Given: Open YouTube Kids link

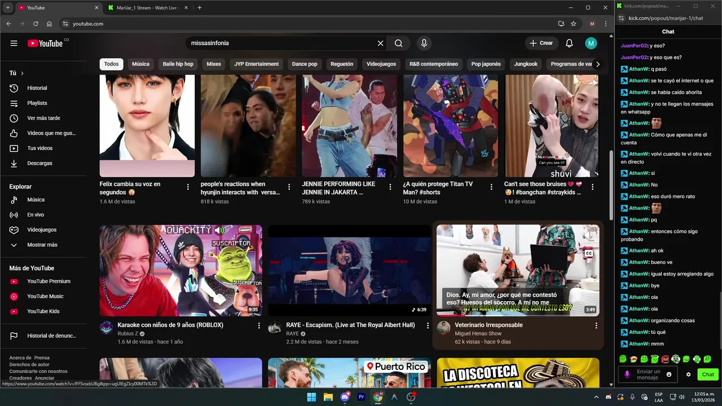Looking at the screenshot, I should point(43,311).
